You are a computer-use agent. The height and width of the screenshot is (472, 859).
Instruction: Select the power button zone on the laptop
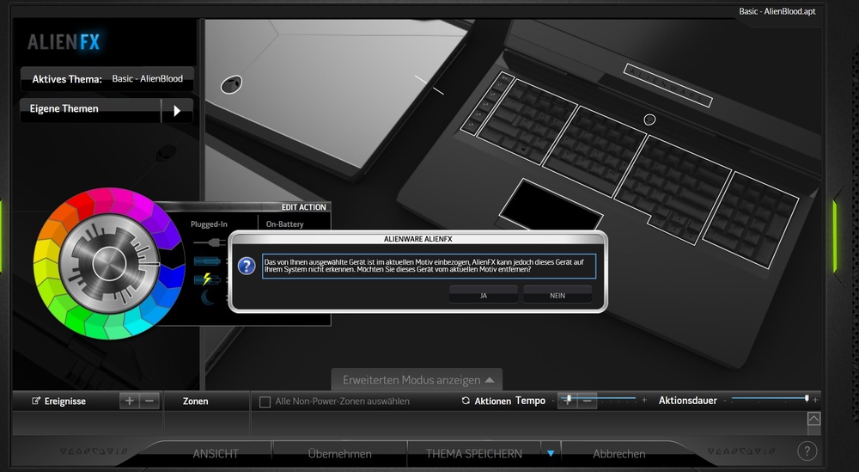[649, 120]
